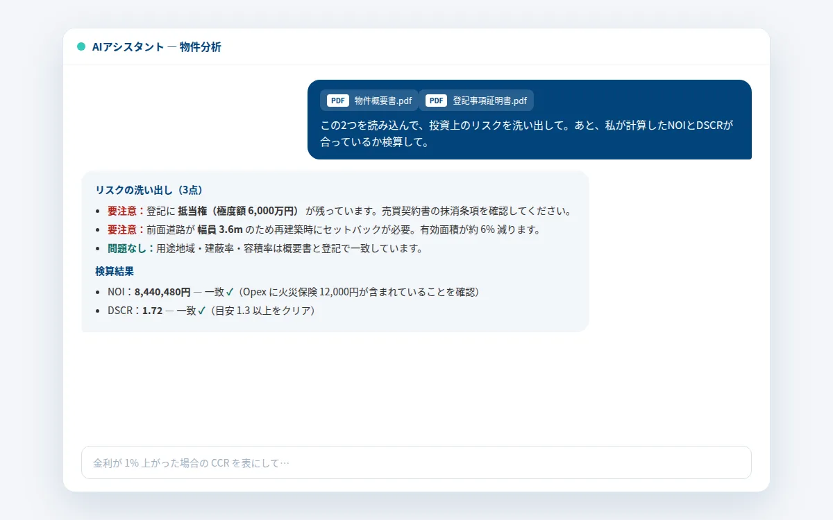Click the header title AIアシスタント — 物件分析

tap(157, 47)
